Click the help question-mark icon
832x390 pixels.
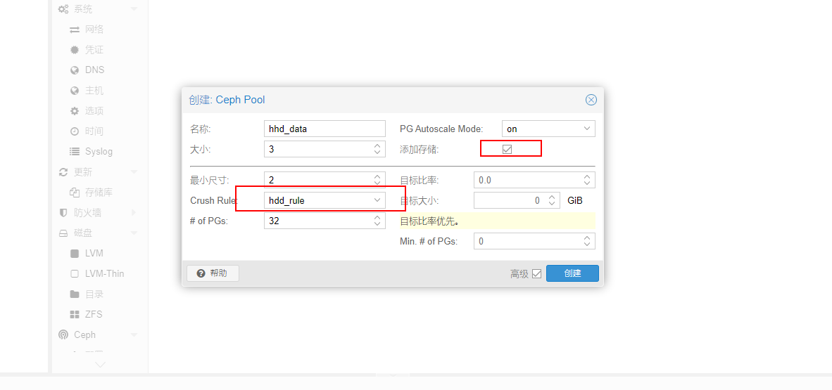(201, 273)
